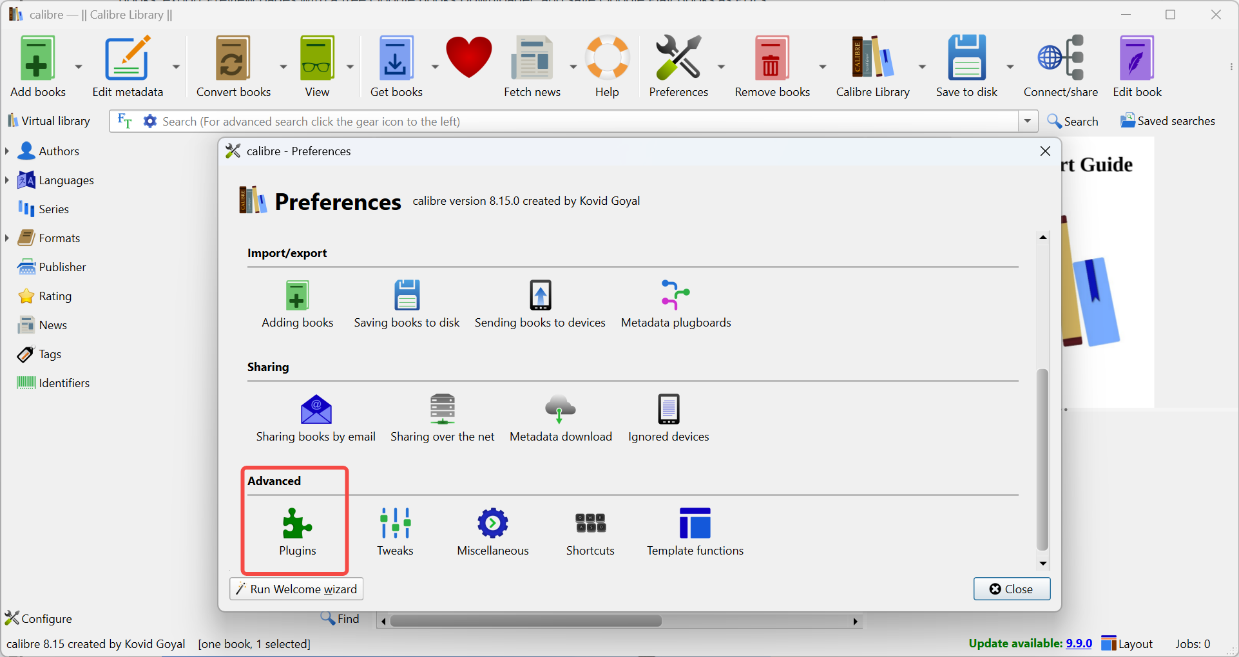
Task: Open Metadata download settings
Action: pos(561,418)
